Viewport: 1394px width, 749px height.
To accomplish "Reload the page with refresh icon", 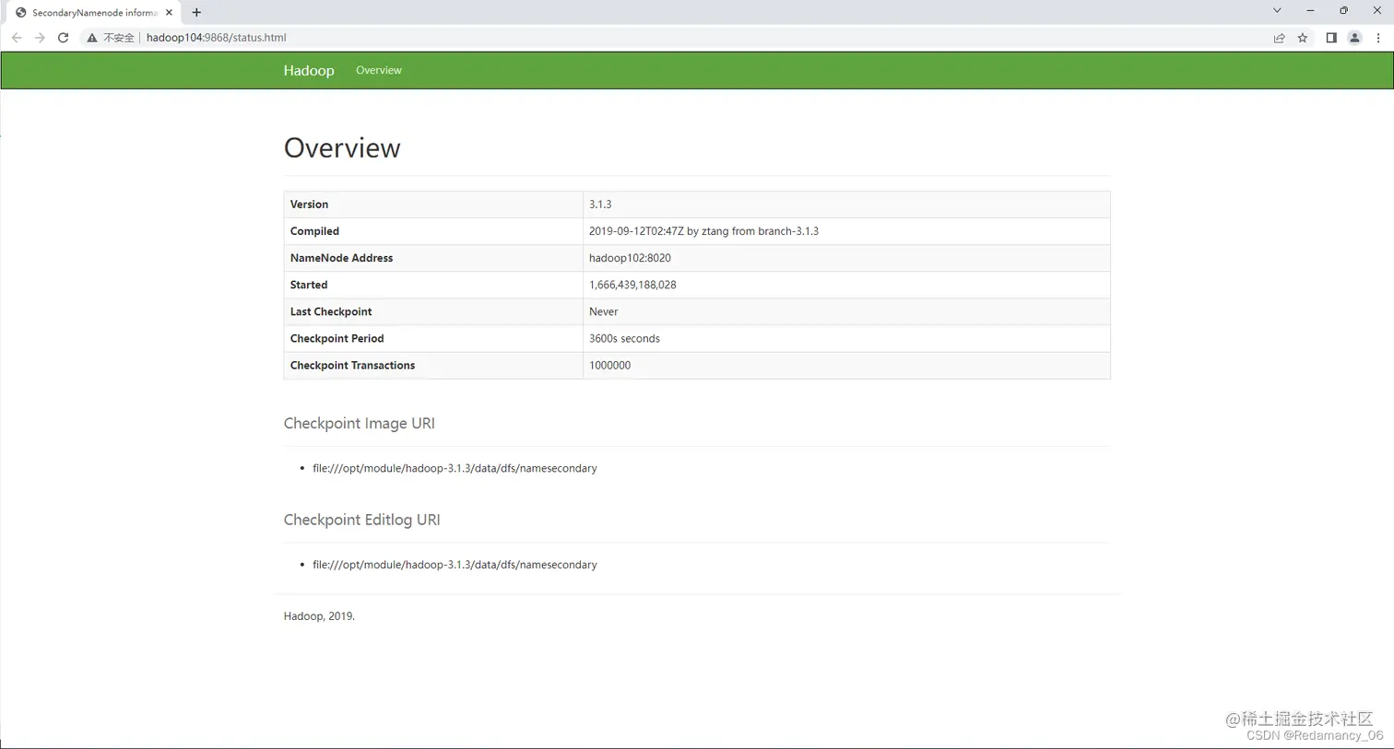I will coord(63,38).
